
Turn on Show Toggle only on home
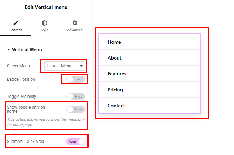click(x=75, y=109)
